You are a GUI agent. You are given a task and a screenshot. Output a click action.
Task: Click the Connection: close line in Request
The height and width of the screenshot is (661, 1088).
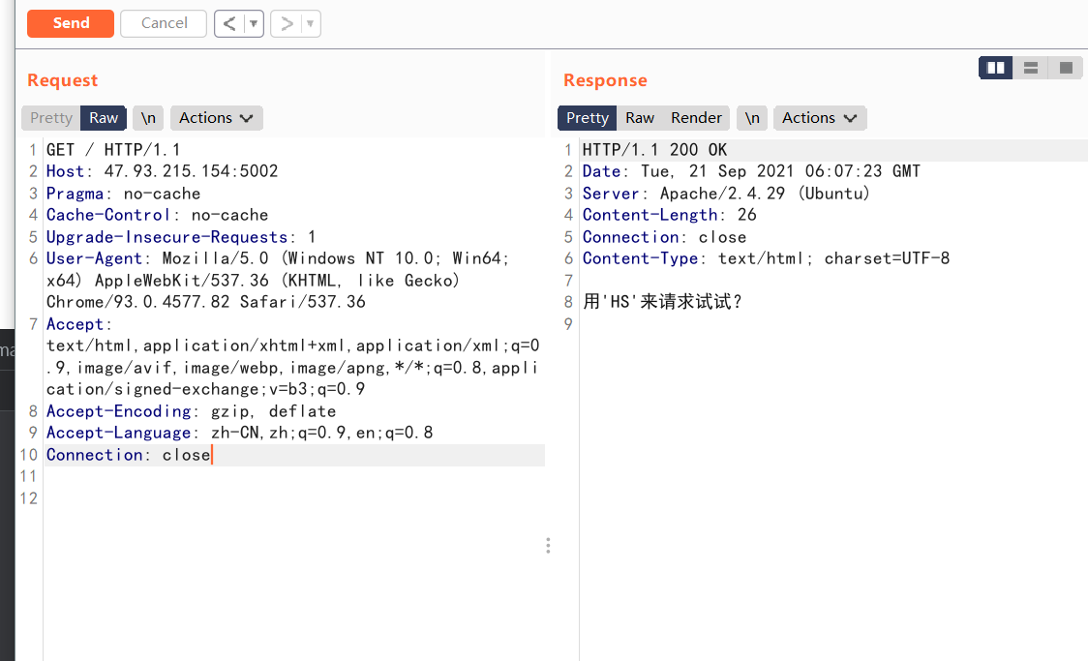click(x=128, y=454)
